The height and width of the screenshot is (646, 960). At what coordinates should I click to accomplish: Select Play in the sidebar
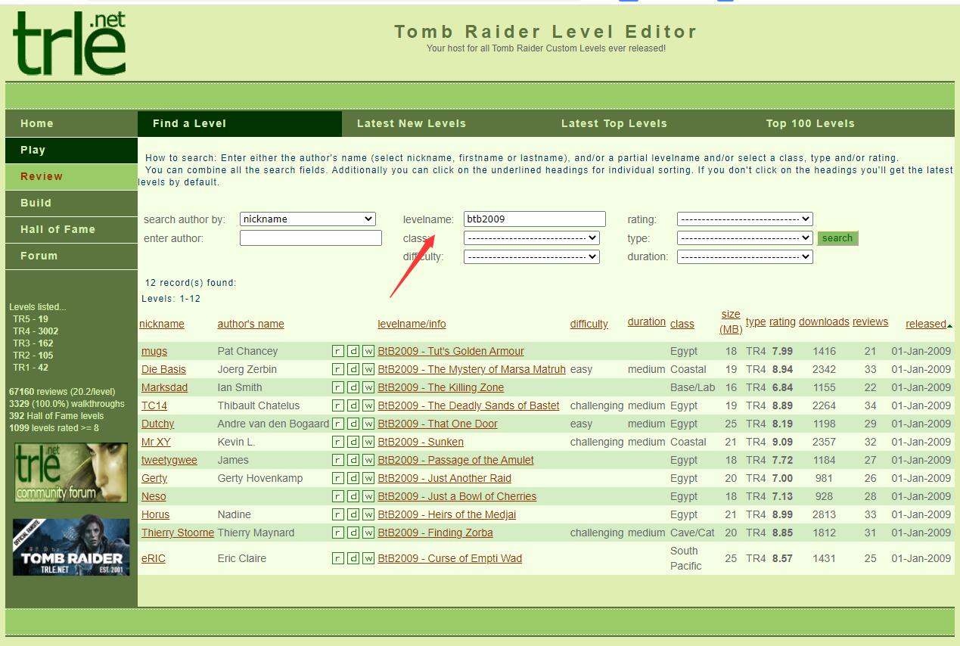[x=71, y=150]
